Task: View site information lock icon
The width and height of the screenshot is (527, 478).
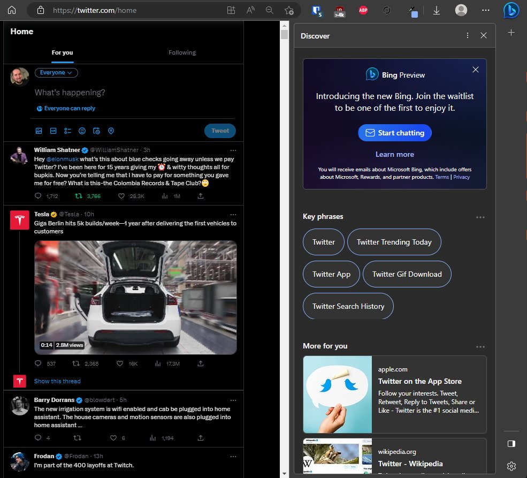Action: [x=41, y=10]
